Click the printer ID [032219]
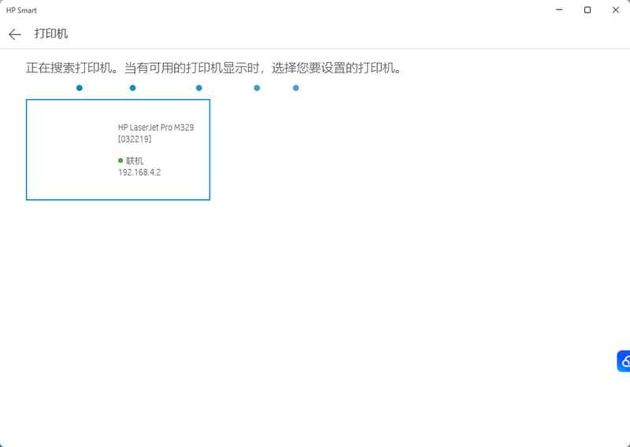This screenshot has height=447, width=630. tap(135, 139)
